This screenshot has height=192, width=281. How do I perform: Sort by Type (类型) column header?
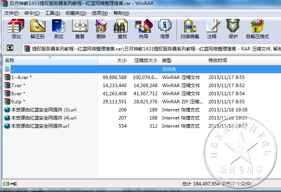point(183,60)
